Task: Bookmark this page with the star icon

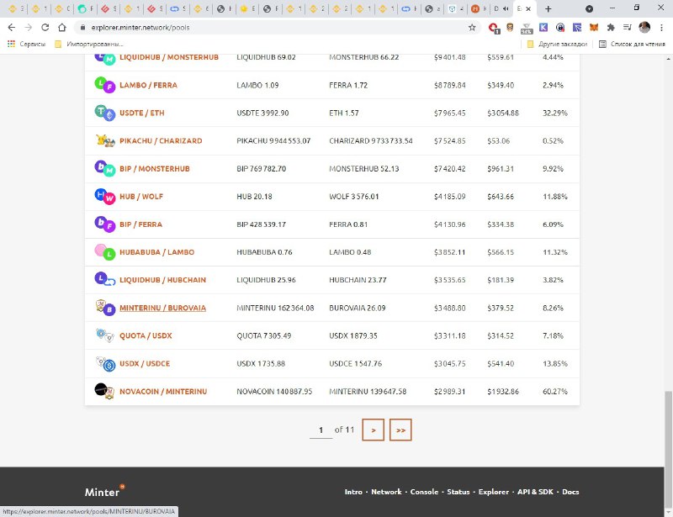Action: [x=472, y=27]
